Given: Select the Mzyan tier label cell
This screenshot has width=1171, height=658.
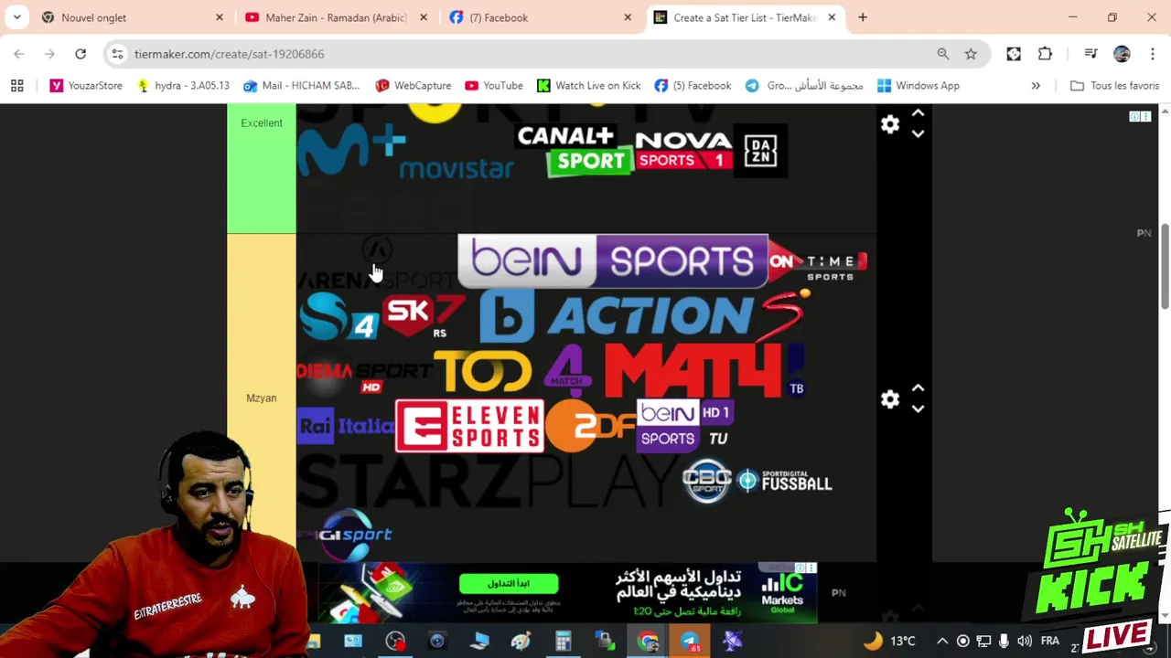Looking at the screenshot, I should click(x=262, y=398).
